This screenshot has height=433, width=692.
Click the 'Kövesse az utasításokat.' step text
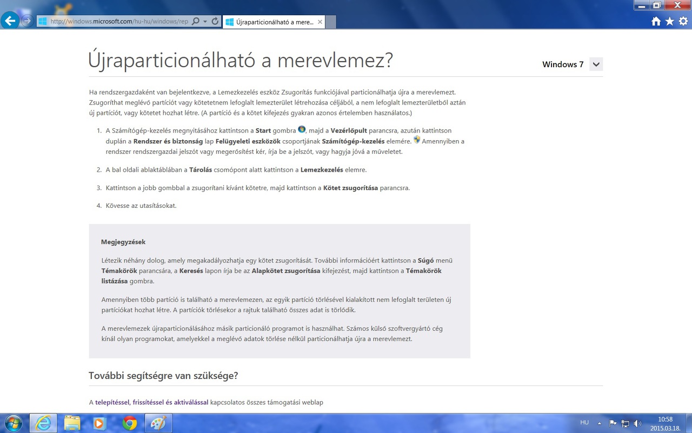(141, 206)
